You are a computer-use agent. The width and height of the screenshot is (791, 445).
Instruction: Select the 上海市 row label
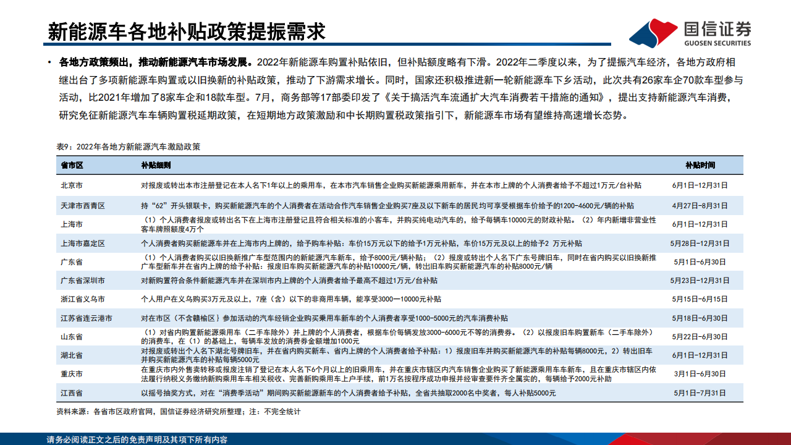click(x=72, y=224)
